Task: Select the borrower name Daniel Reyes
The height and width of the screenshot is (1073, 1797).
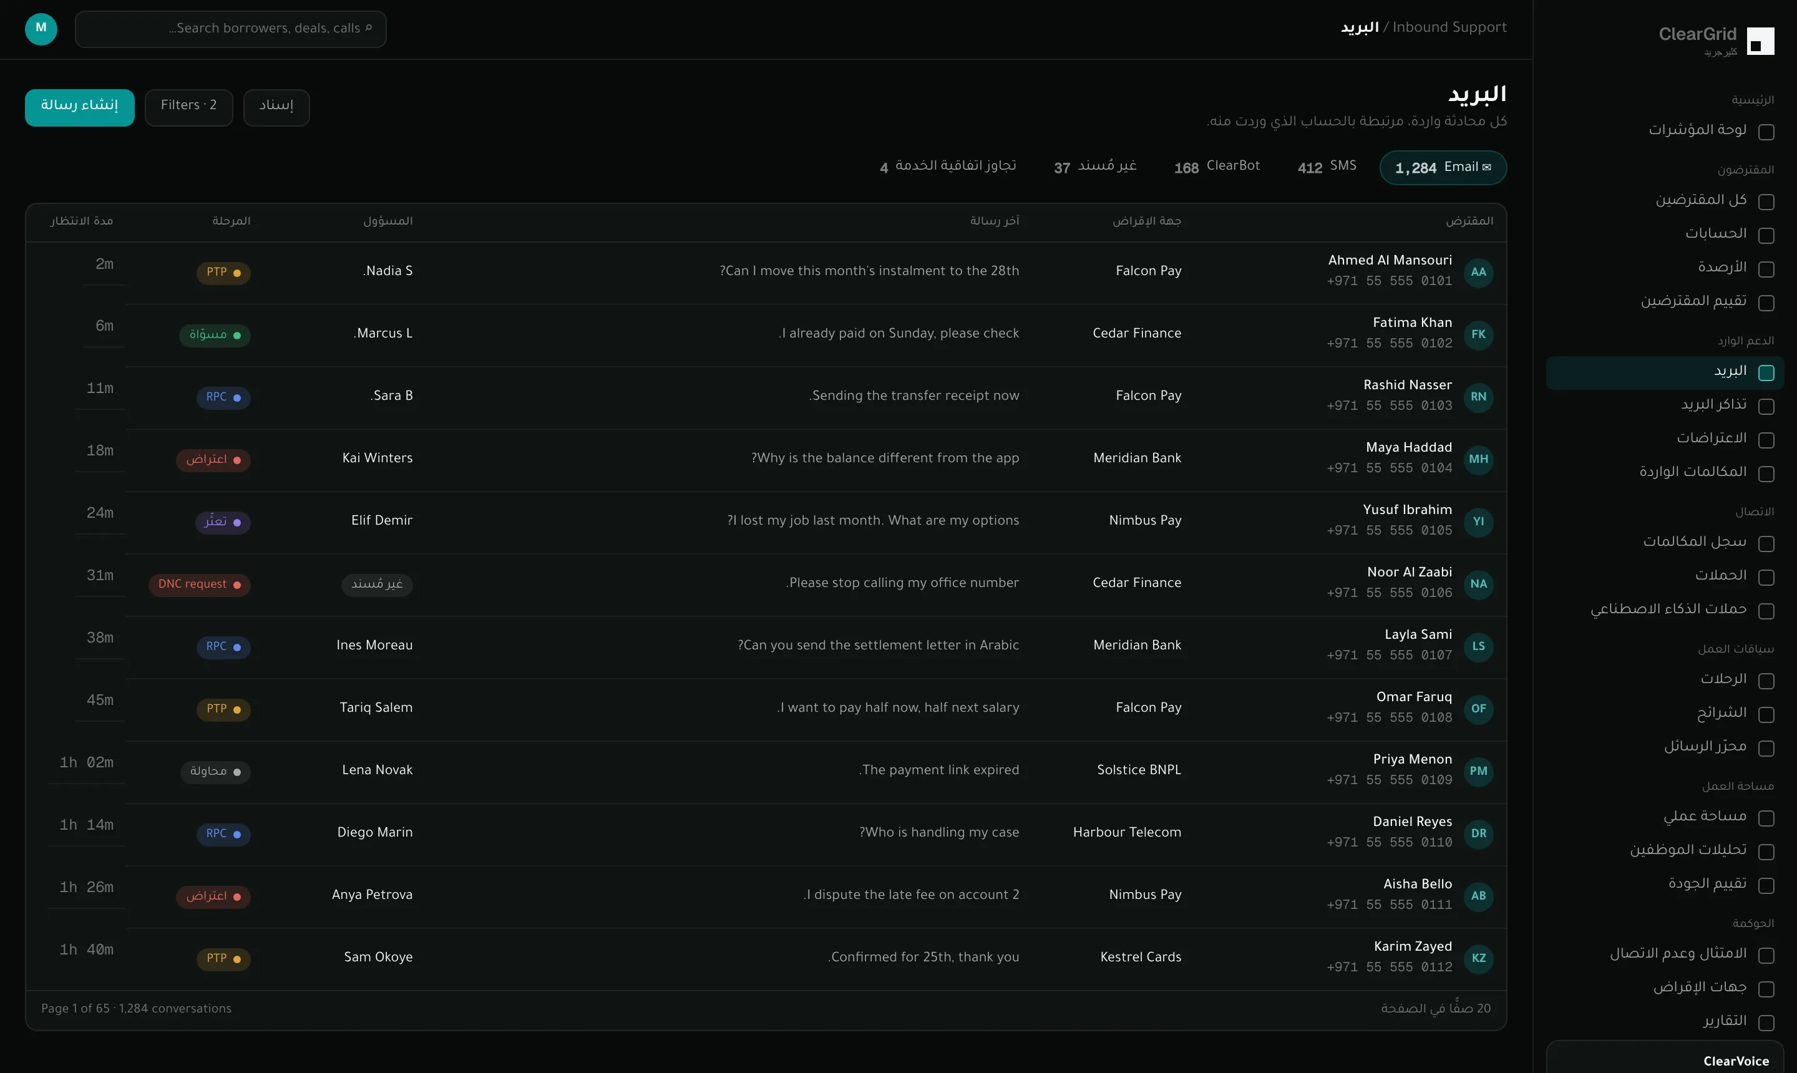Action: point(1412,822)
